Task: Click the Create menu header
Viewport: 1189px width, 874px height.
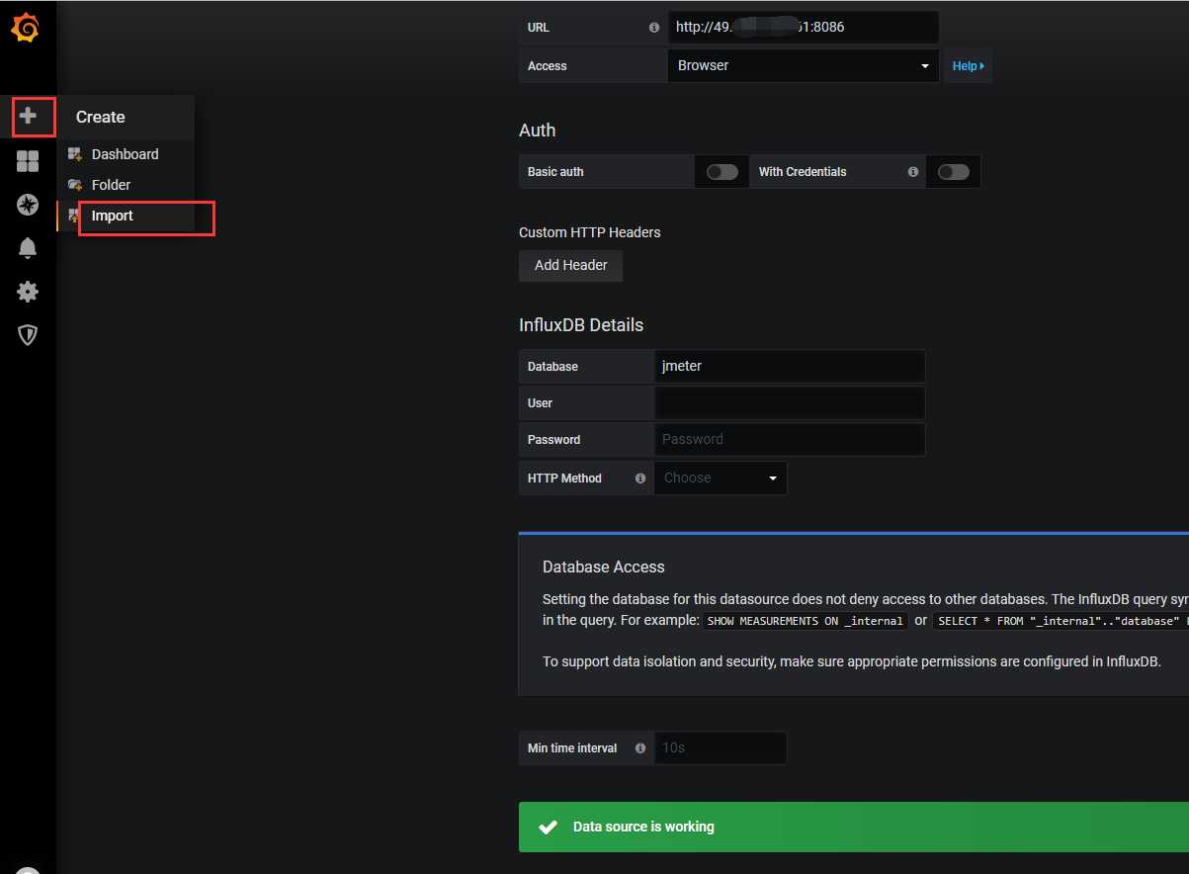Action: coord(101,117)
